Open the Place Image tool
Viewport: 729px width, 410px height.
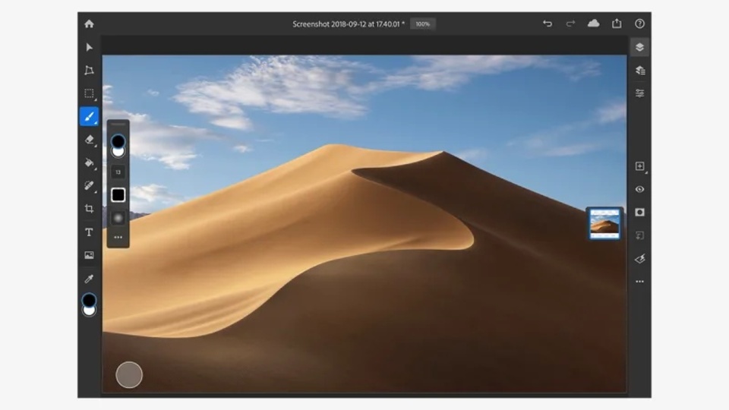89,255
